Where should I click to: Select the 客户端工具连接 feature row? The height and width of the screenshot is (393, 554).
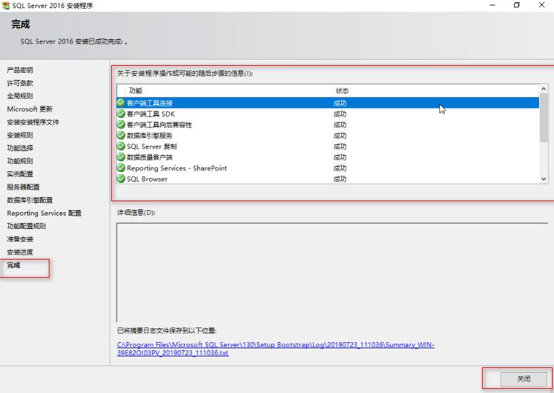(328, 103)
